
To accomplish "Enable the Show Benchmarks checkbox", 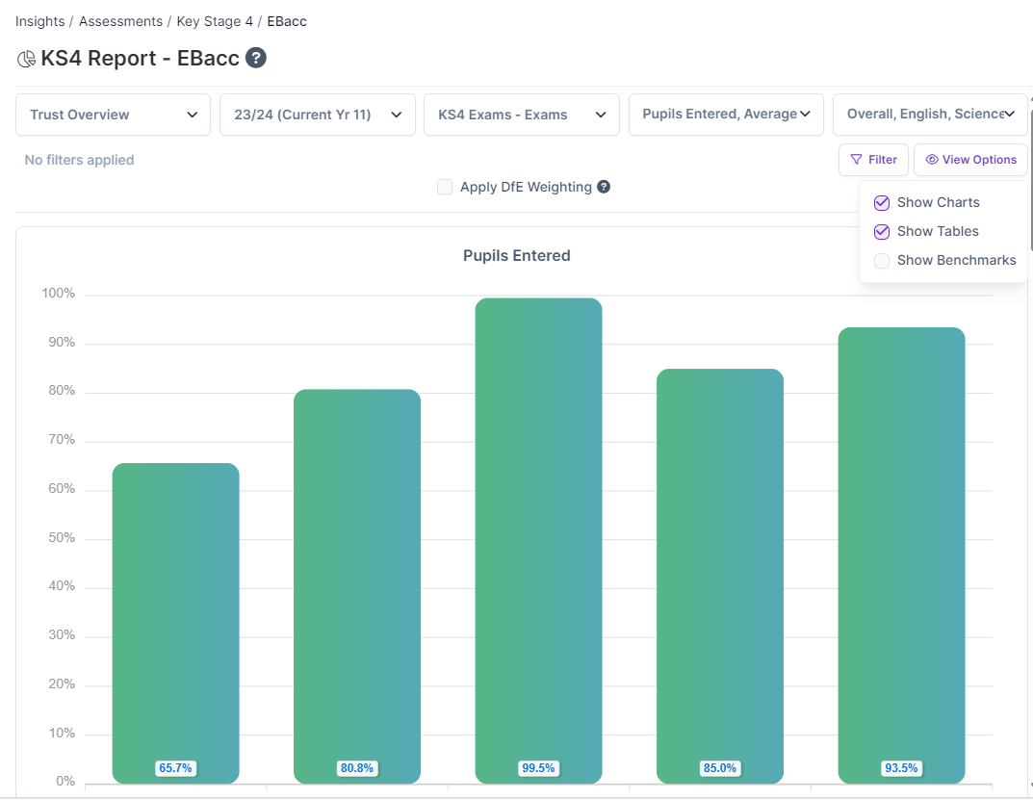I will 881,260.
